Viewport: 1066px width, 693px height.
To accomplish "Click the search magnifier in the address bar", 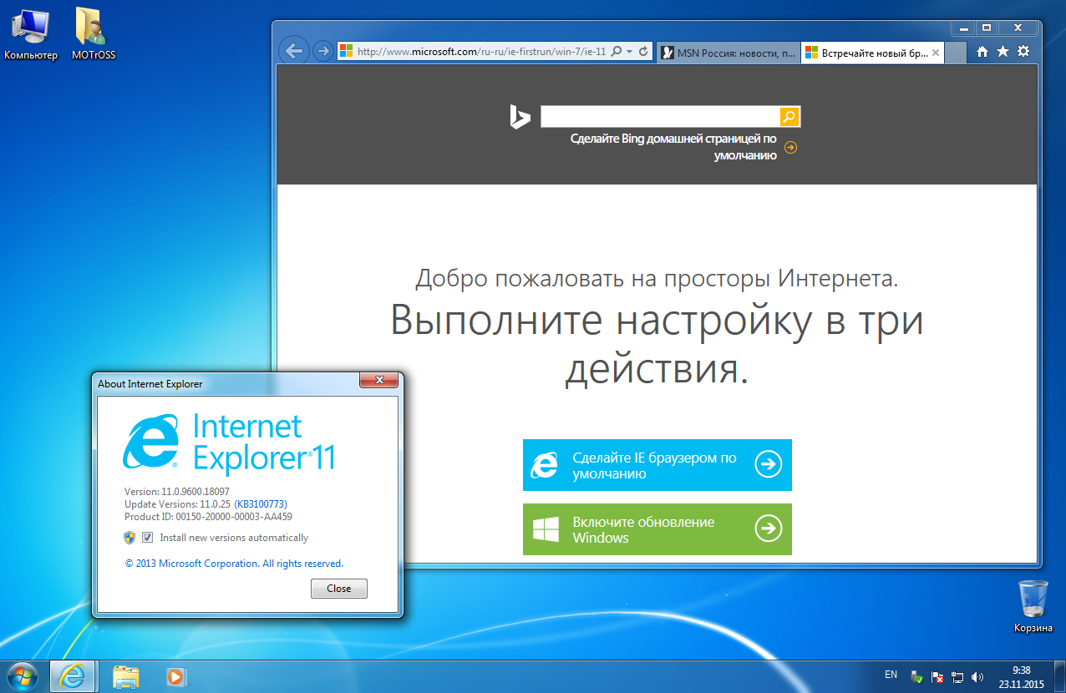I will click(617, 52).
